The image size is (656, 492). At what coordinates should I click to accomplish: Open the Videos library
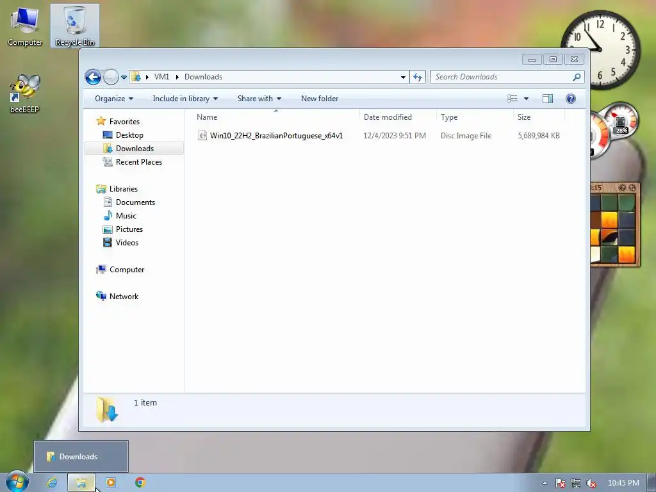click(x=127, y=243)
